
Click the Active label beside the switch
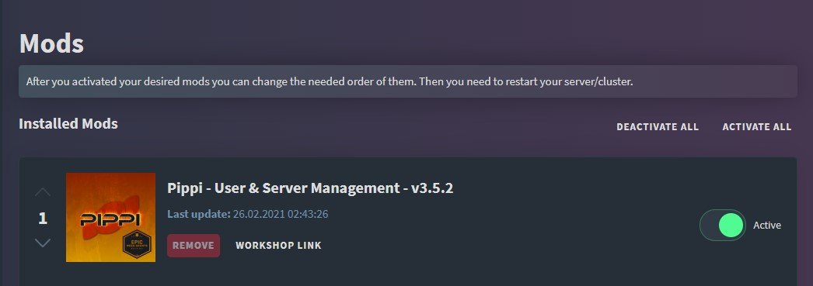tap(767, 225)
